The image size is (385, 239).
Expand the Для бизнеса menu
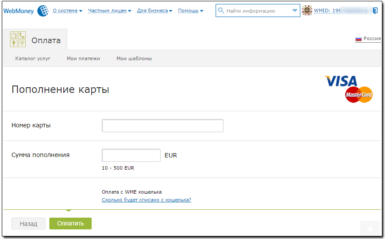155,10
